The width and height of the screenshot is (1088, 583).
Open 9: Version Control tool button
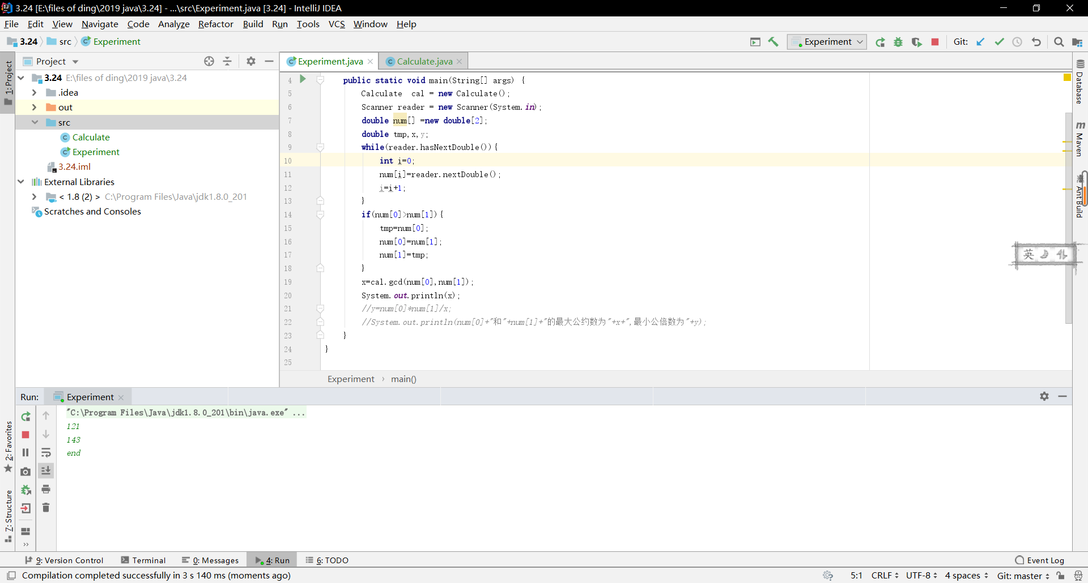tap(64, 560)
